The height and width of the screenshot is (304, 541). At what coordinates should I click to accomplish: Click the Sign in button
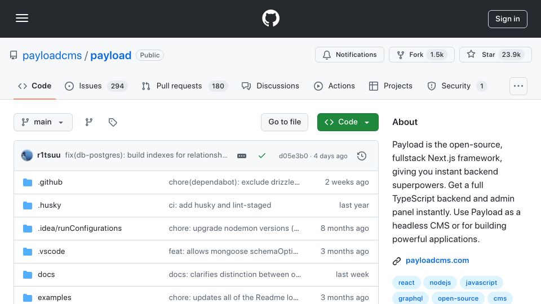(x=508, y=19)
